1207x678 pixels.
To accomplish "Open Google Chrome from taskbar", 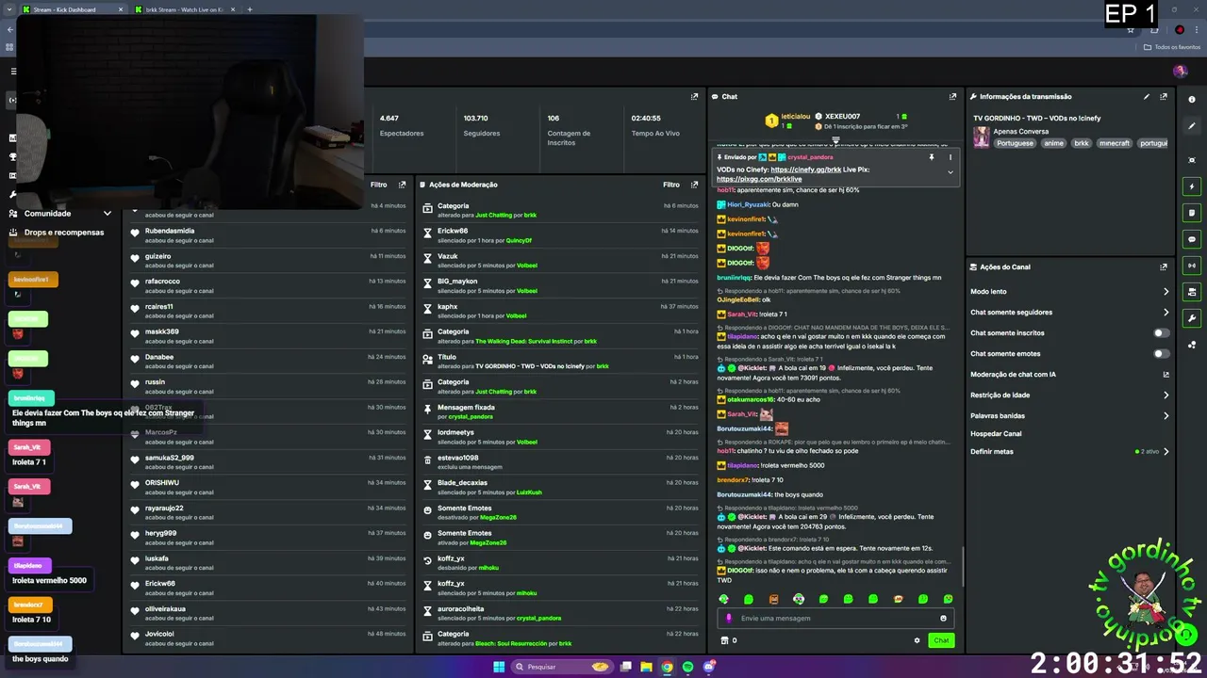I will point(667,667).
